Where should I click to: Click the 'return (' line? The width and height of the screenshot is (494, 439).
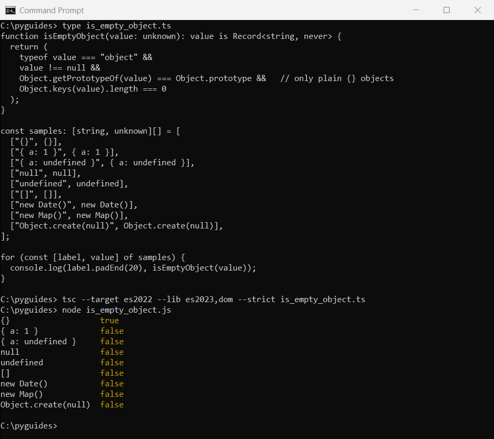[x=28, y=47]
